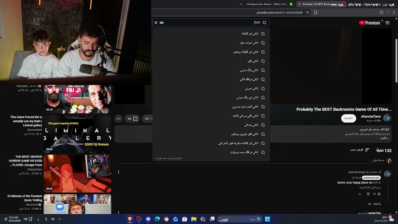Open the on-screen keyboard in search box
The height and width of the screenshot is (224, 398).
click(161, 22)
